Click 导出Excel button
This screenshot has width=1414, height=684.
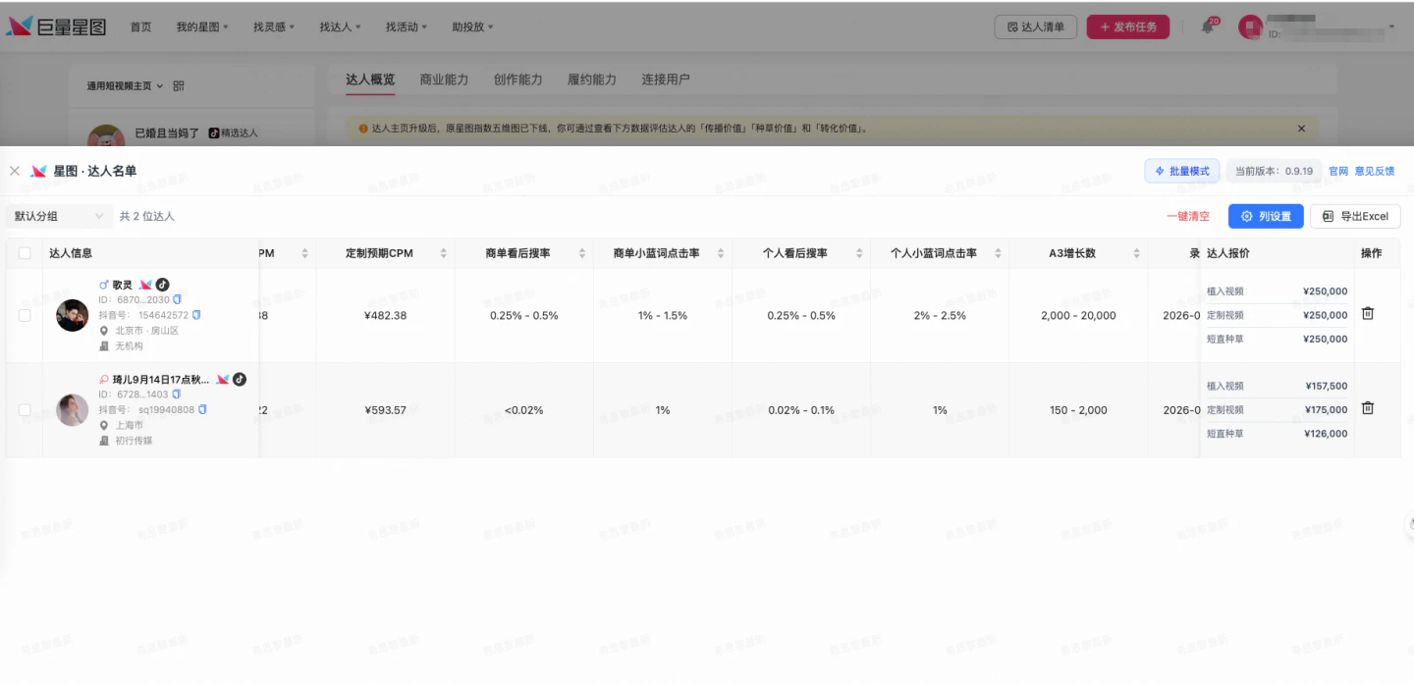tap(1355, 216)
